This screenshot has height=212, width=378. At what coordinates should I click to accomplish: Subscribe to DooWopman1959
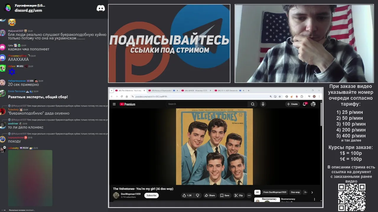pos(151,195)
